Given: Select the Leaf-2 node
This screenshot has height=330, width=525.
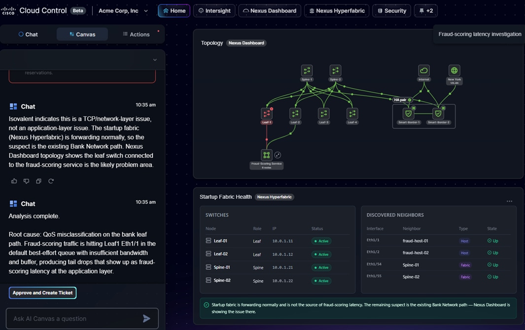Looking at the screenshot, I should click(295, 113).
